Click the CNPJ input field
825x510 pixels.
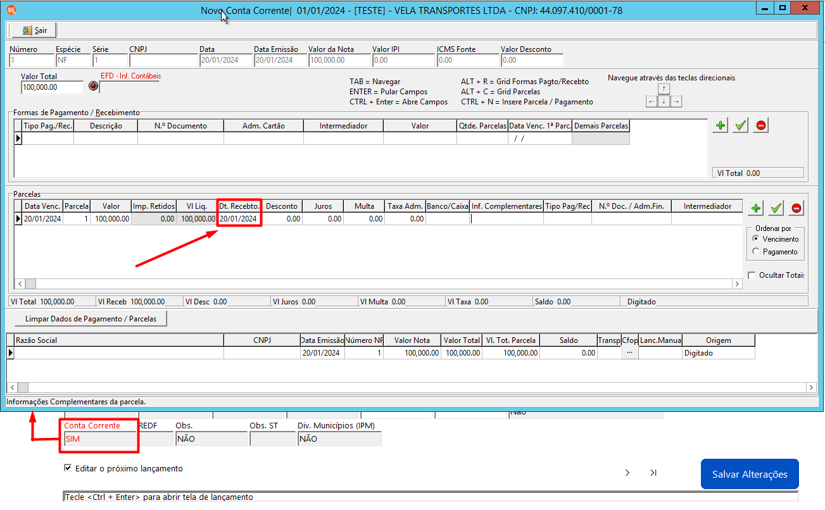[163, 60]
